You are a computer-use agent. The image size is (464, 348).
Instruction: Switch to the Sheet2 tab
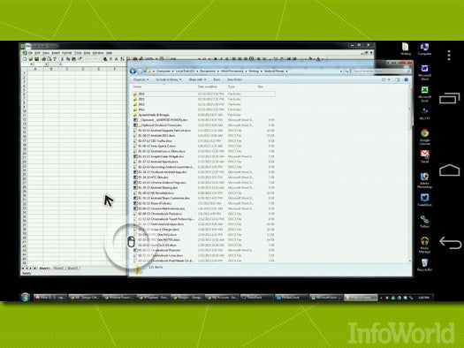tap(58, 269)
